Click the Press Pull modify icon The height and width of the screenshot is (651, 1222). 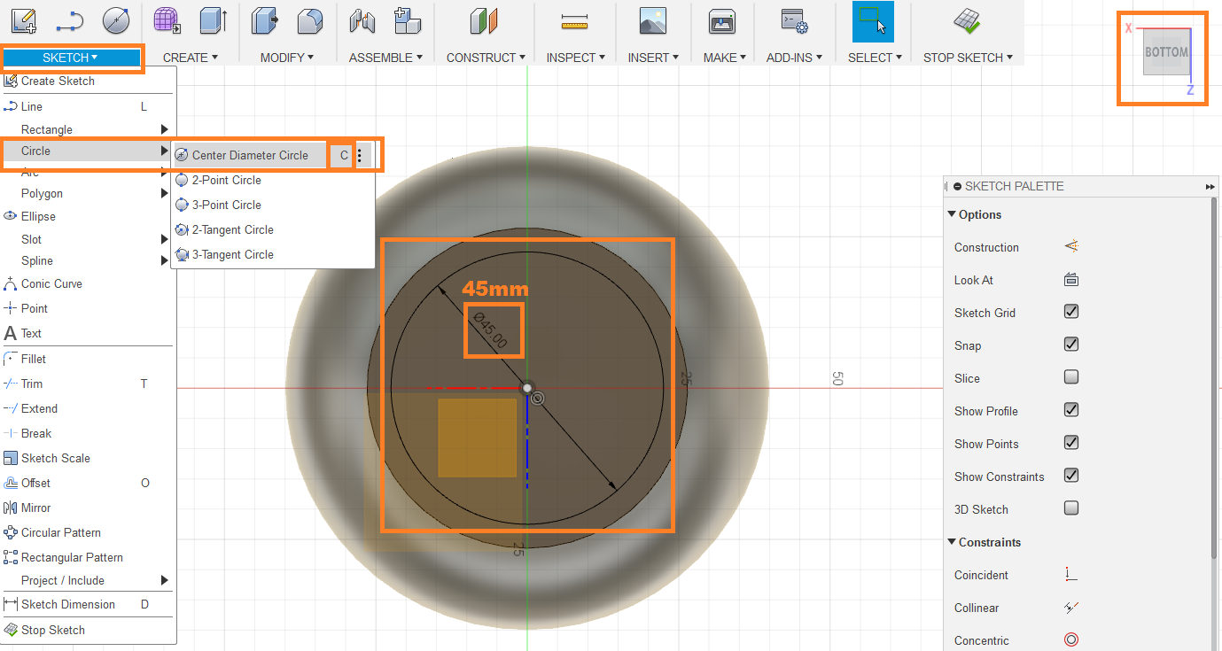pos(264,20)
